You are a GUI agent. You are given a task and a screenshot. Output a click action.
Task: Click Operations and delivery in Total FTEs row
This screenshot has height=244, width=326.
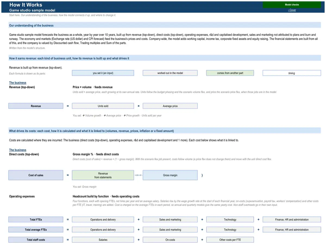pyautogui.click(x=103, y=220)
